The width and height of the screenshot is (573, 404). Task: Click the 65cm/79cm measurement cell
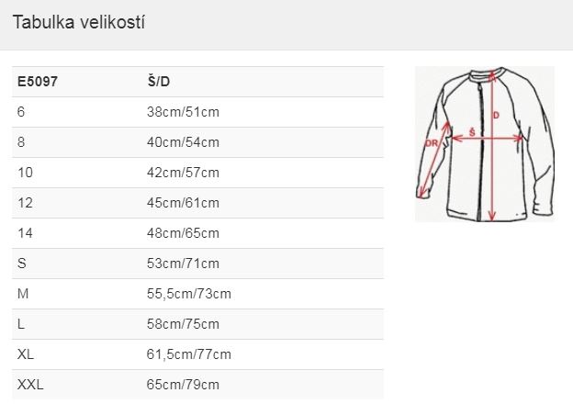point(183,385)
